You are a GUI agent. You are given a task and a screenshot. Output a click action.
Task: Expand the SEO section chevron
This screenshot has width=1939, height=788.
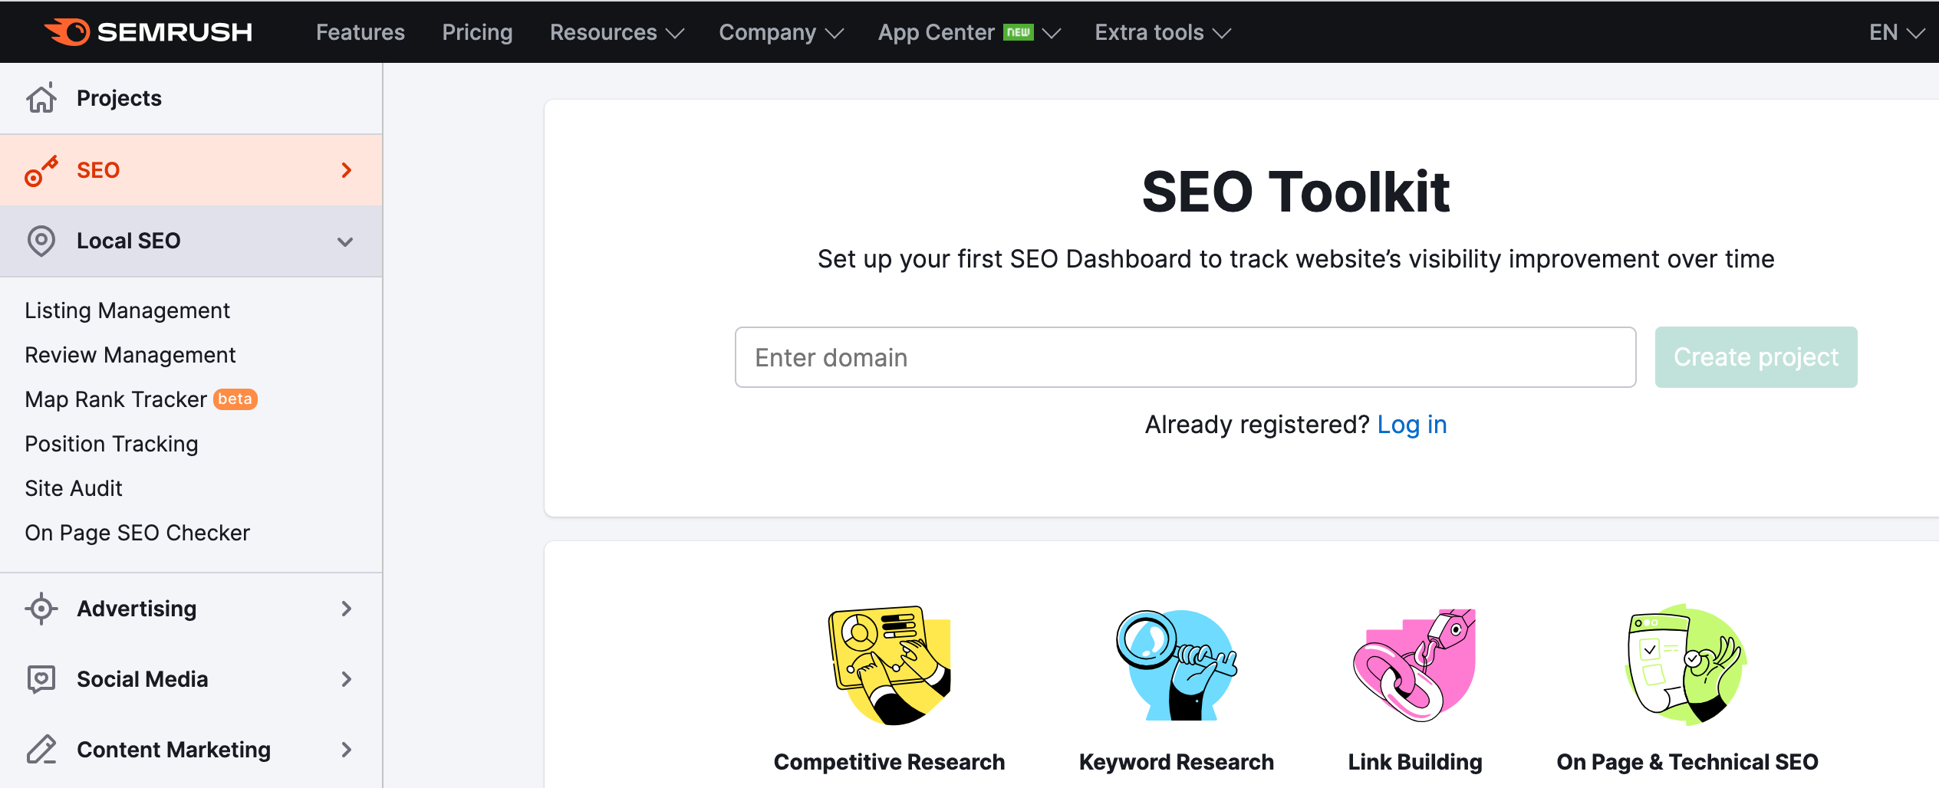click(347, 170)
